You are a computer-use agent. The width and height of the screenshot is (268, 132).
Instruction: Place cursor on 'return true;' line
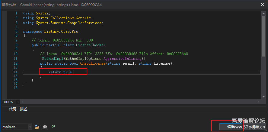[x=60, y=72]
